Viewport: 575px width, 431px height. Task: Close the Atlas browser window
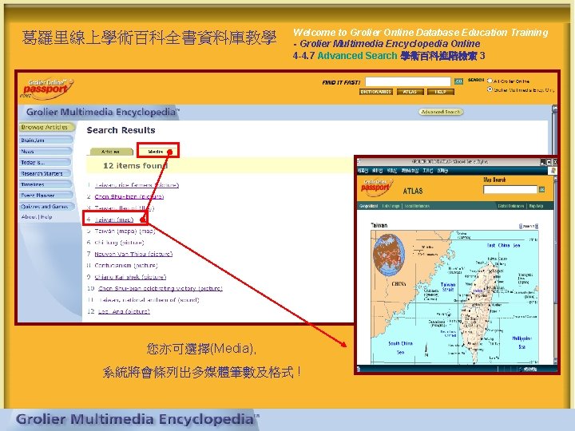click(x=555, y=161)
